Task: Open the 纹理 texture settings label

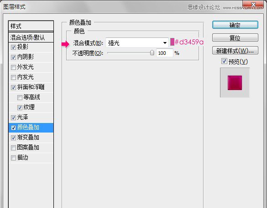Action: click(29, 107)
